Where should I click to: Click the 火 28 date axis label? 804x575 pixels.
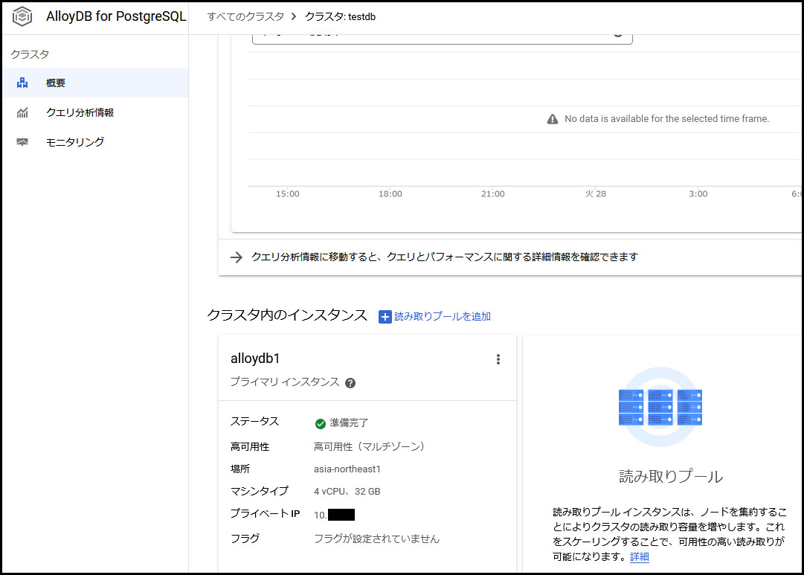click(595, 194)
